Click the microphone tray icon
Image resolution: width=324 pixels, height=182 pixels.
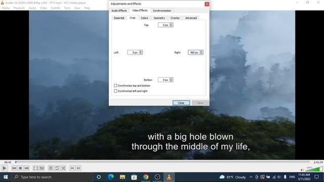click(x=285, y=177)
